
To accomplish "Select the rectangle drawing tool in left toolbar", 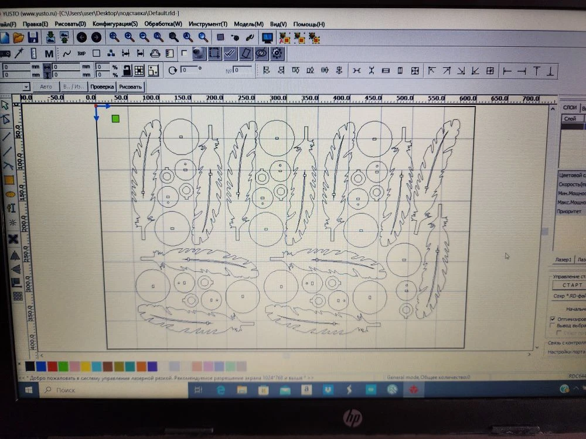I will pyautogui.click(x=9, y=180).
